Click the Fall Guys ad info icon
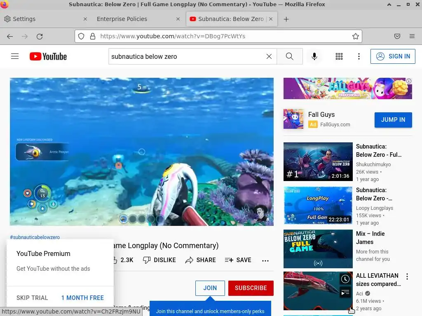Screen dimensions: 422x316 pyautogui.click(x=409, y=81)
